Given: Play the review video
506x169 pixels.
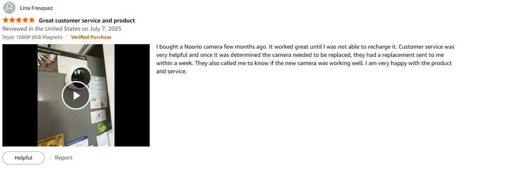Looking at the screenshot, I should tap(76, 95).
